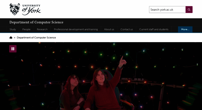Click Department of Computer Science breadcrumb link
This screenshot has width=202, height=110.
coord(36,38)
